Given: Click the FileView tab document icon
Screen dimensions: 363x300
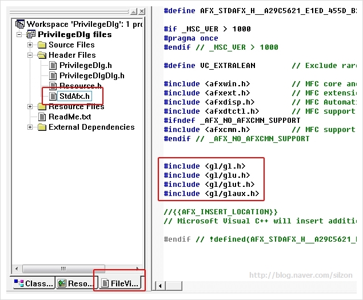Looking at the screenshot, I should (105, 283).
